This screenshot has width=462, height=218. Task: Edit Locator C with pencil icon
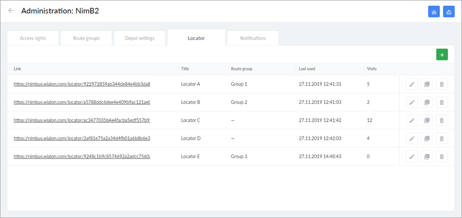point(412,120)
